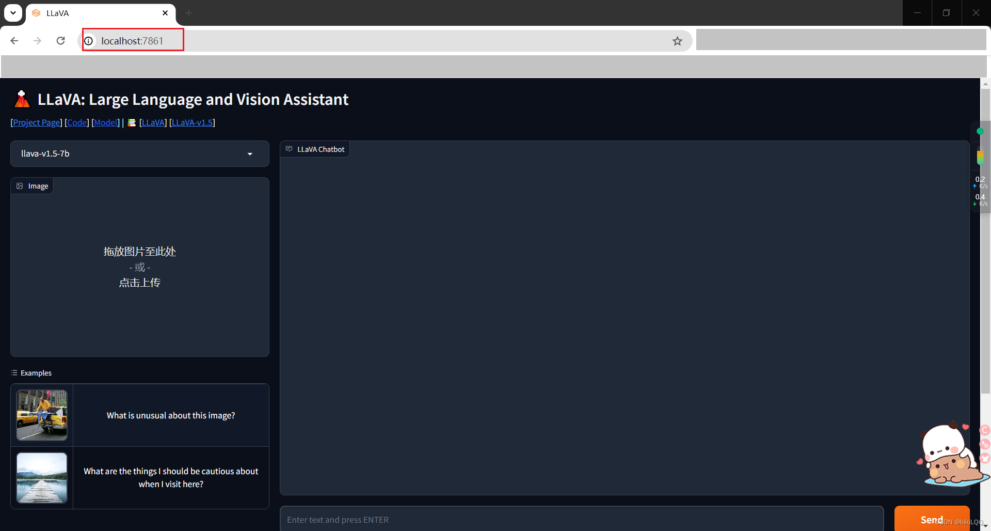991x531 pixels.
Task: Open a new browser tab
Action: (x=188, y=13)
